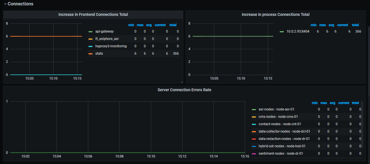370x164 pixels.
Task: Sort process connections legend by avg
Action: [x=331, y=25]
